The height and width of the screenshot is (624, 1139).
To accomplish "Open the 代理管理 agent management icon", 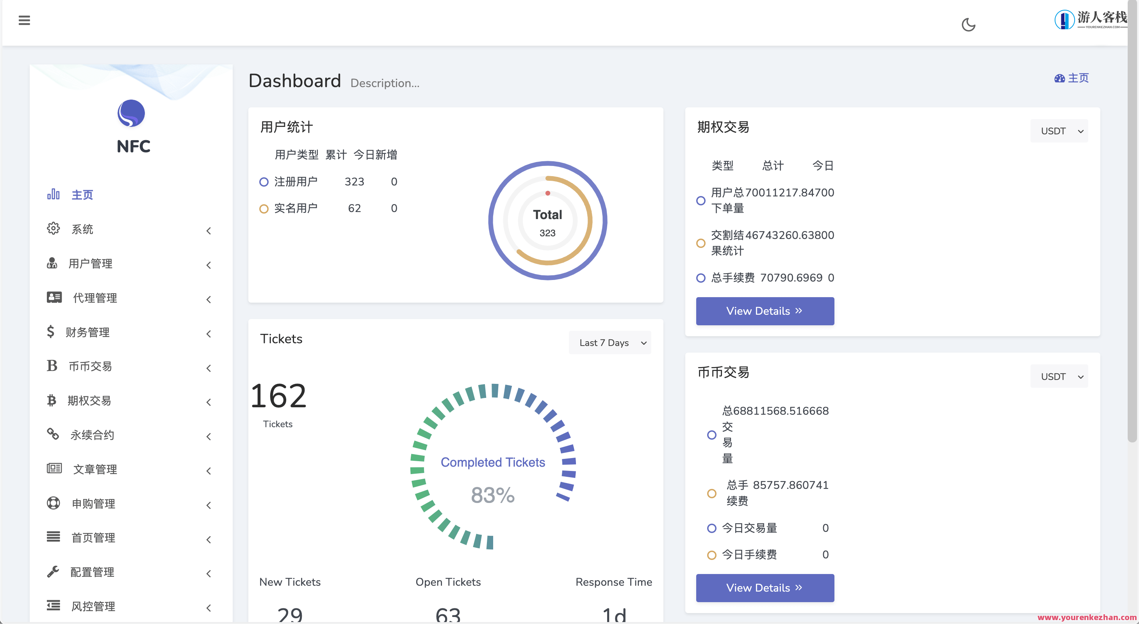I will 53,297.
